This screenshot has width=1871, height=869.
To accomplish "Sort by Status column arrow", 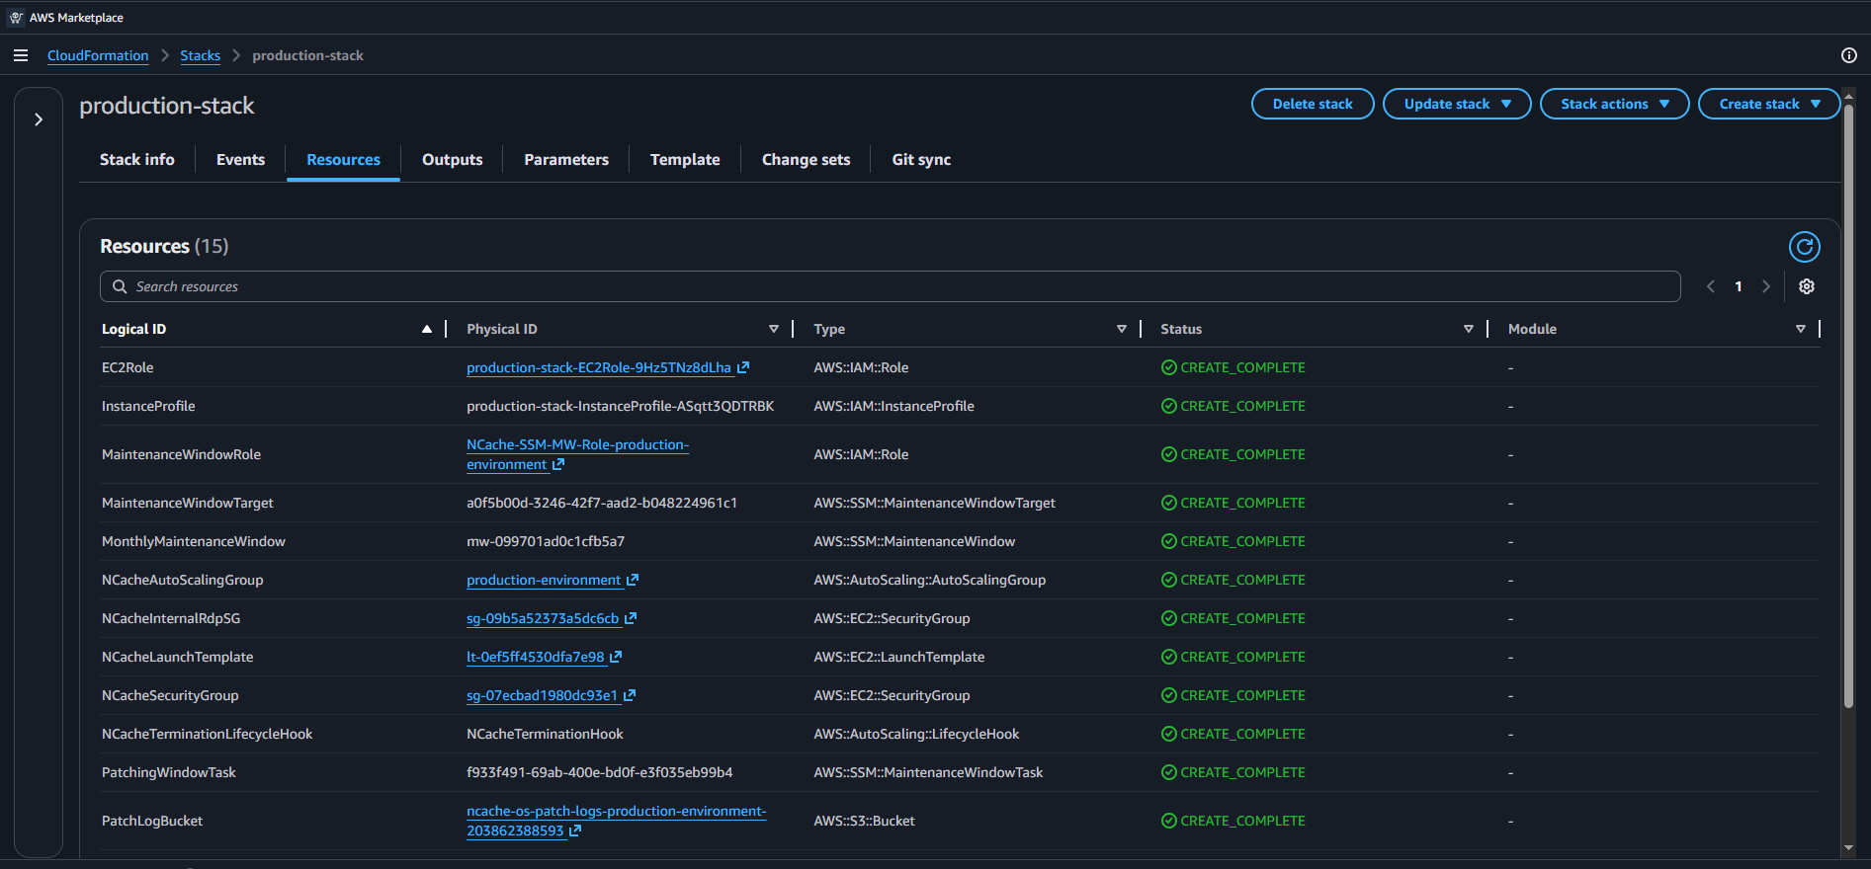I will tap(1469, 329).
